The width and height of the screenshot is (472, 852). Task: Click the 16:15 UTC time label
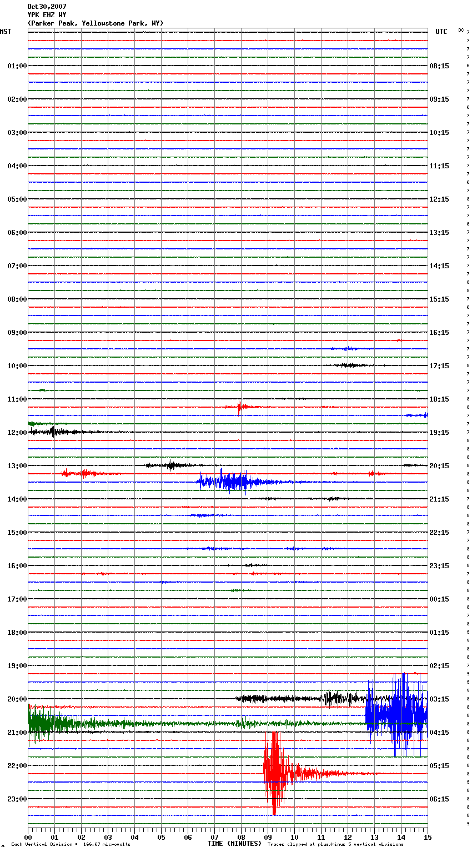[439, 333]
